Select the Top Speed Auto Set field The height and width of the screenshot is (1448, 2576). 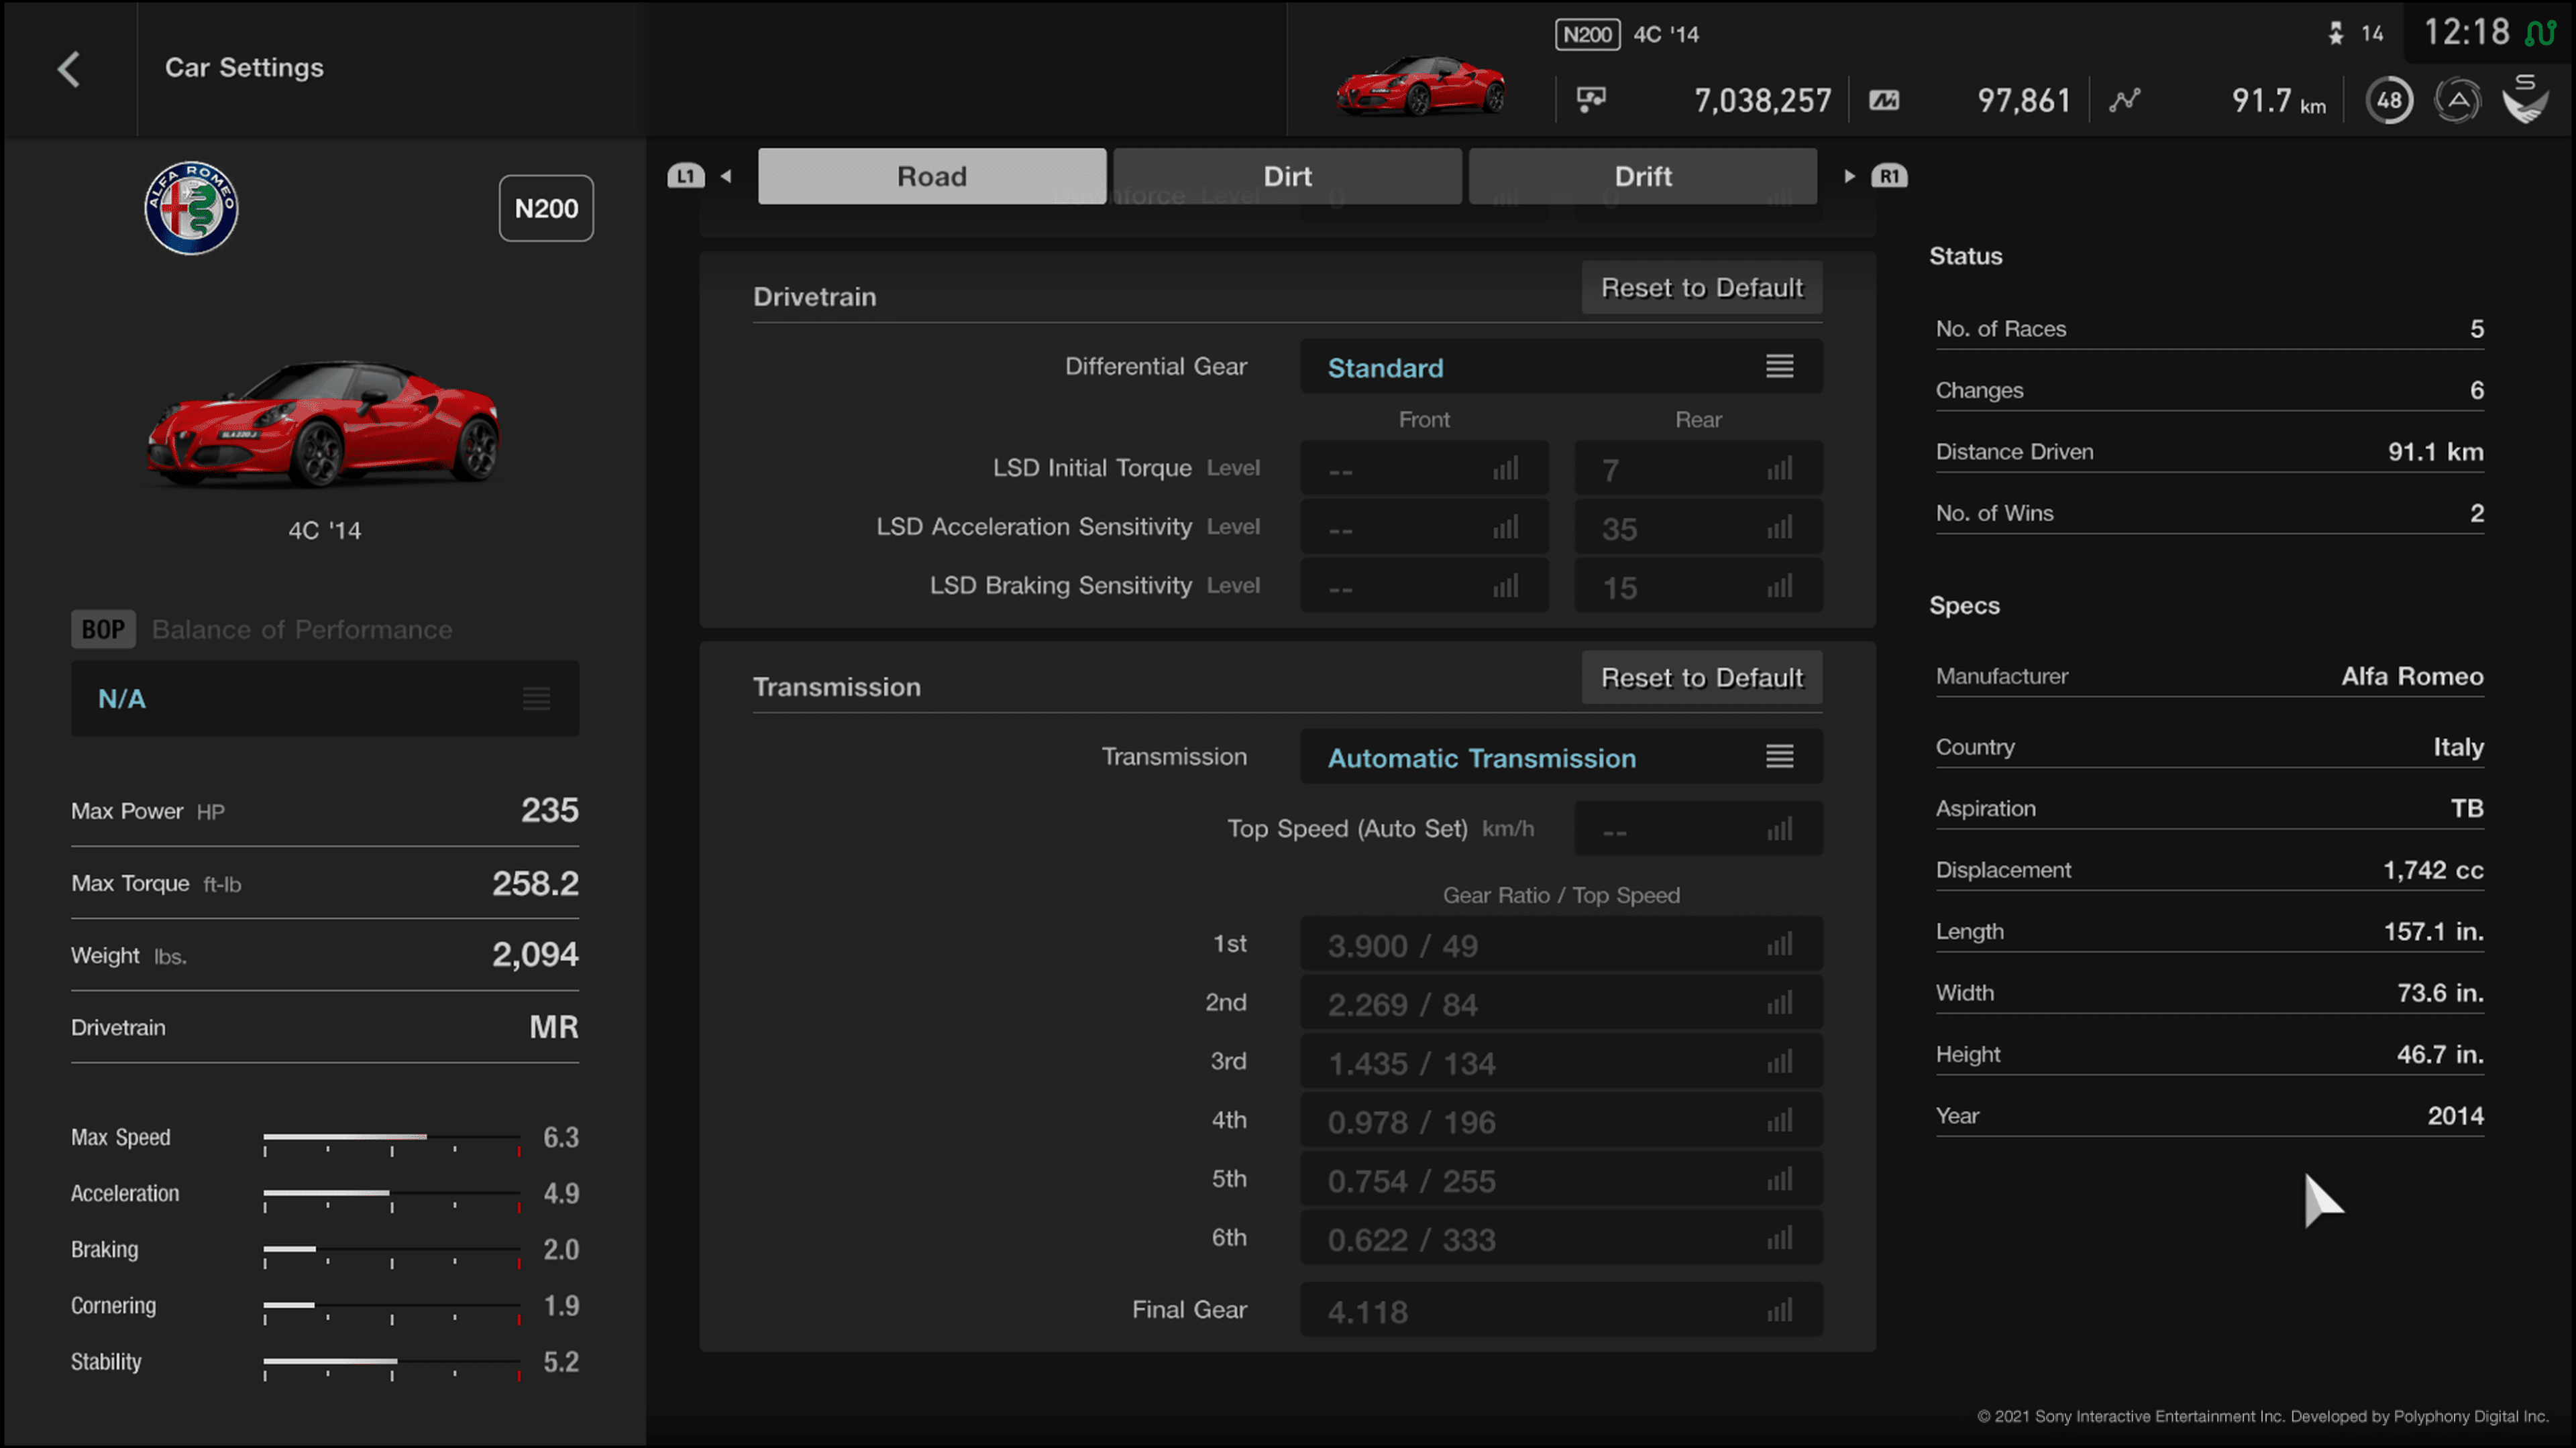tap(1698, 829)
